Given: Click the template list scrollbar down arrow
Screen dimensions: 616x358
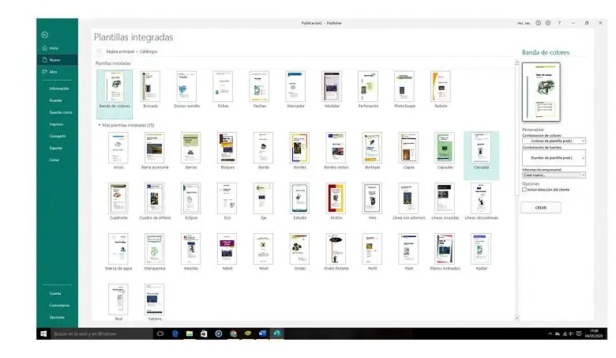Looking at the screenshot, I should [517, 318].
